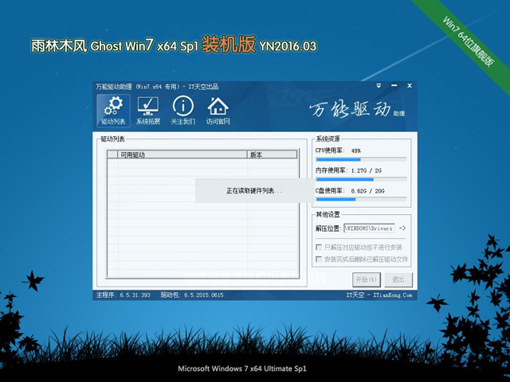Click the 退出 button
Viewport: 510px width, 382px height.
398,279
